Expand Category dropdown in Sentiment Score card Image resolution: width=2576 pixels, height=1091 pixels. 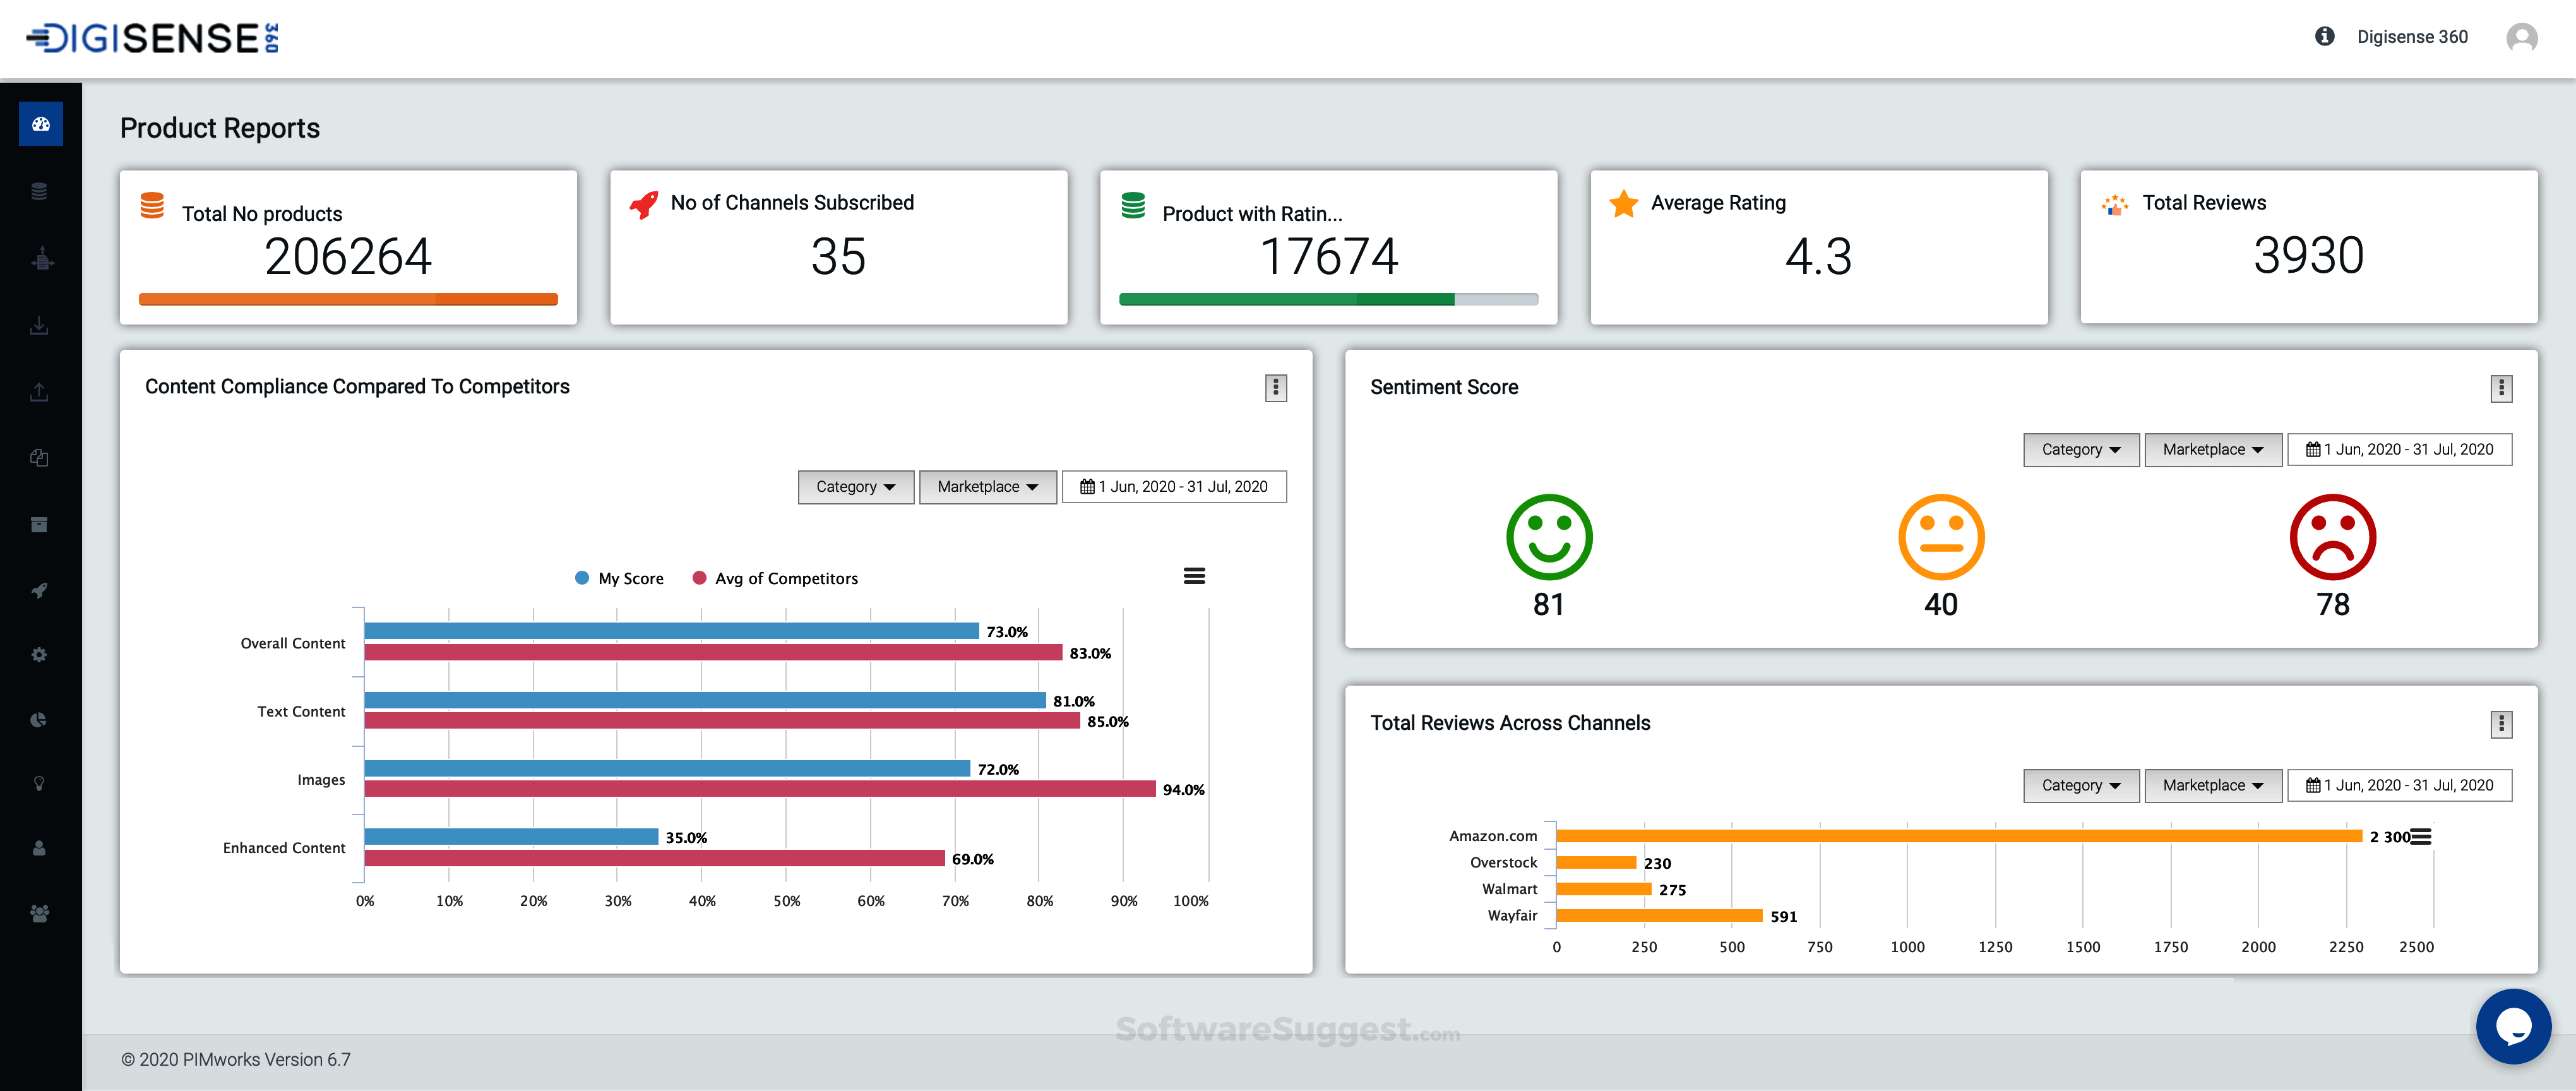tap(2081, 450)
